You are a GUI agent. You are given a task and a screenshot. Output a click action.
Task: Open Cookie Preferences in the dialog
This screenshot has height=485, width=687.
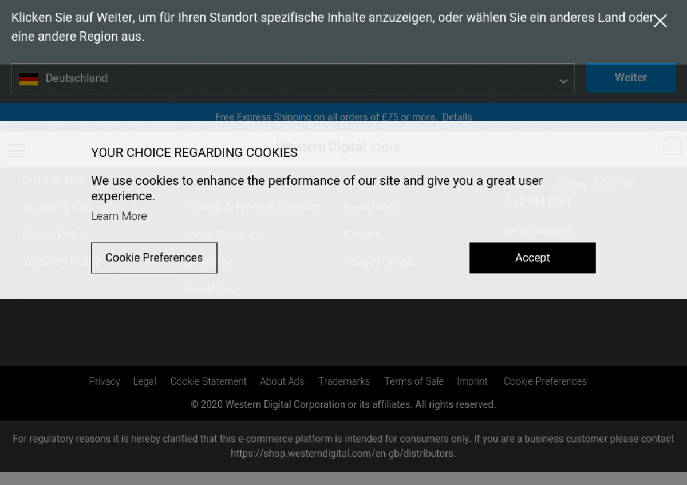pyautogui.click(x=154, y=258)
